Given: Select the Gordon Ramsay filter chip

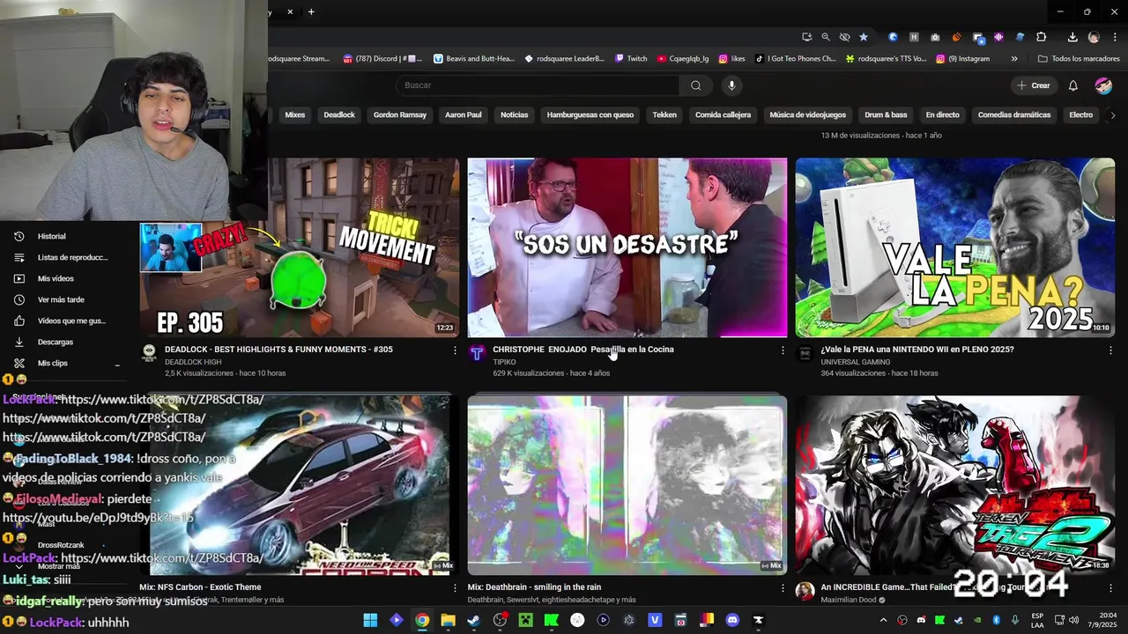Looking at the screenshot, I should pos(399,114).
